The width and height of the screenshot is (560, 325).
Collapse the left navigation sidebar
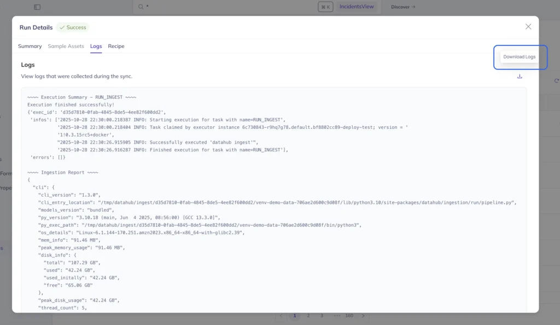tap(37, 7)
